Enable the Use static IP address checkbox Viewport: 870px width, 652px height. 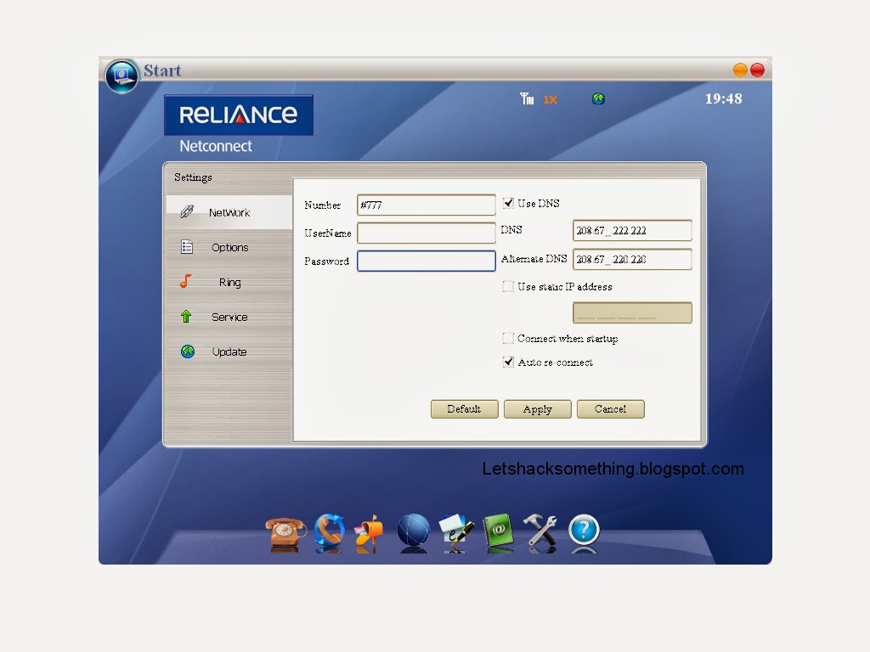tap(508, 286)
